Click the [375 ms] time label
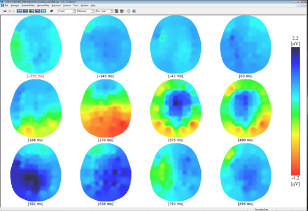 175,140
